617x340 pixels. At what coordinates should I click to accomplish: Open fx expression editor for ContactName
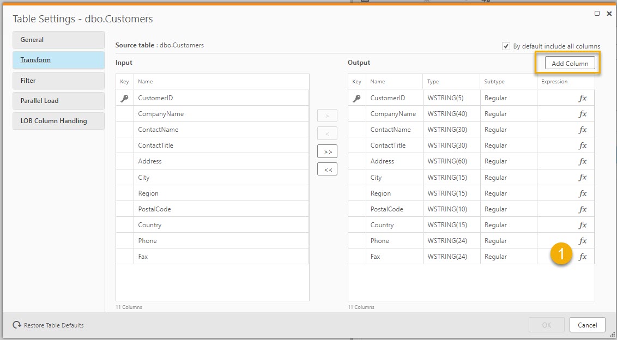pyautogui.click(x=583, y=130)
